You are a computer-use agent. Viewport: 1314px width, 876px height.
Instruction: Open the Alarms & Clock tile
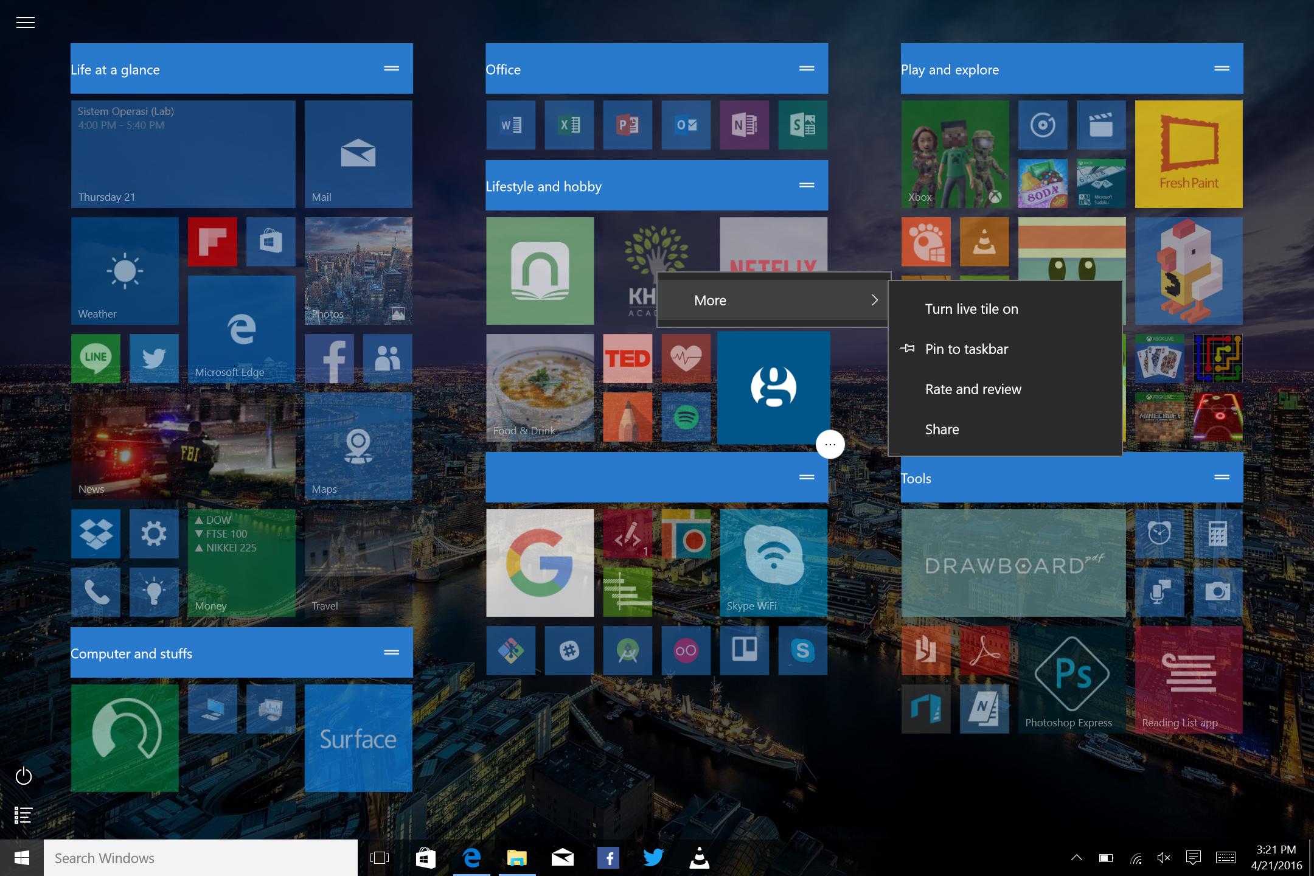[x=1159, y=534]
